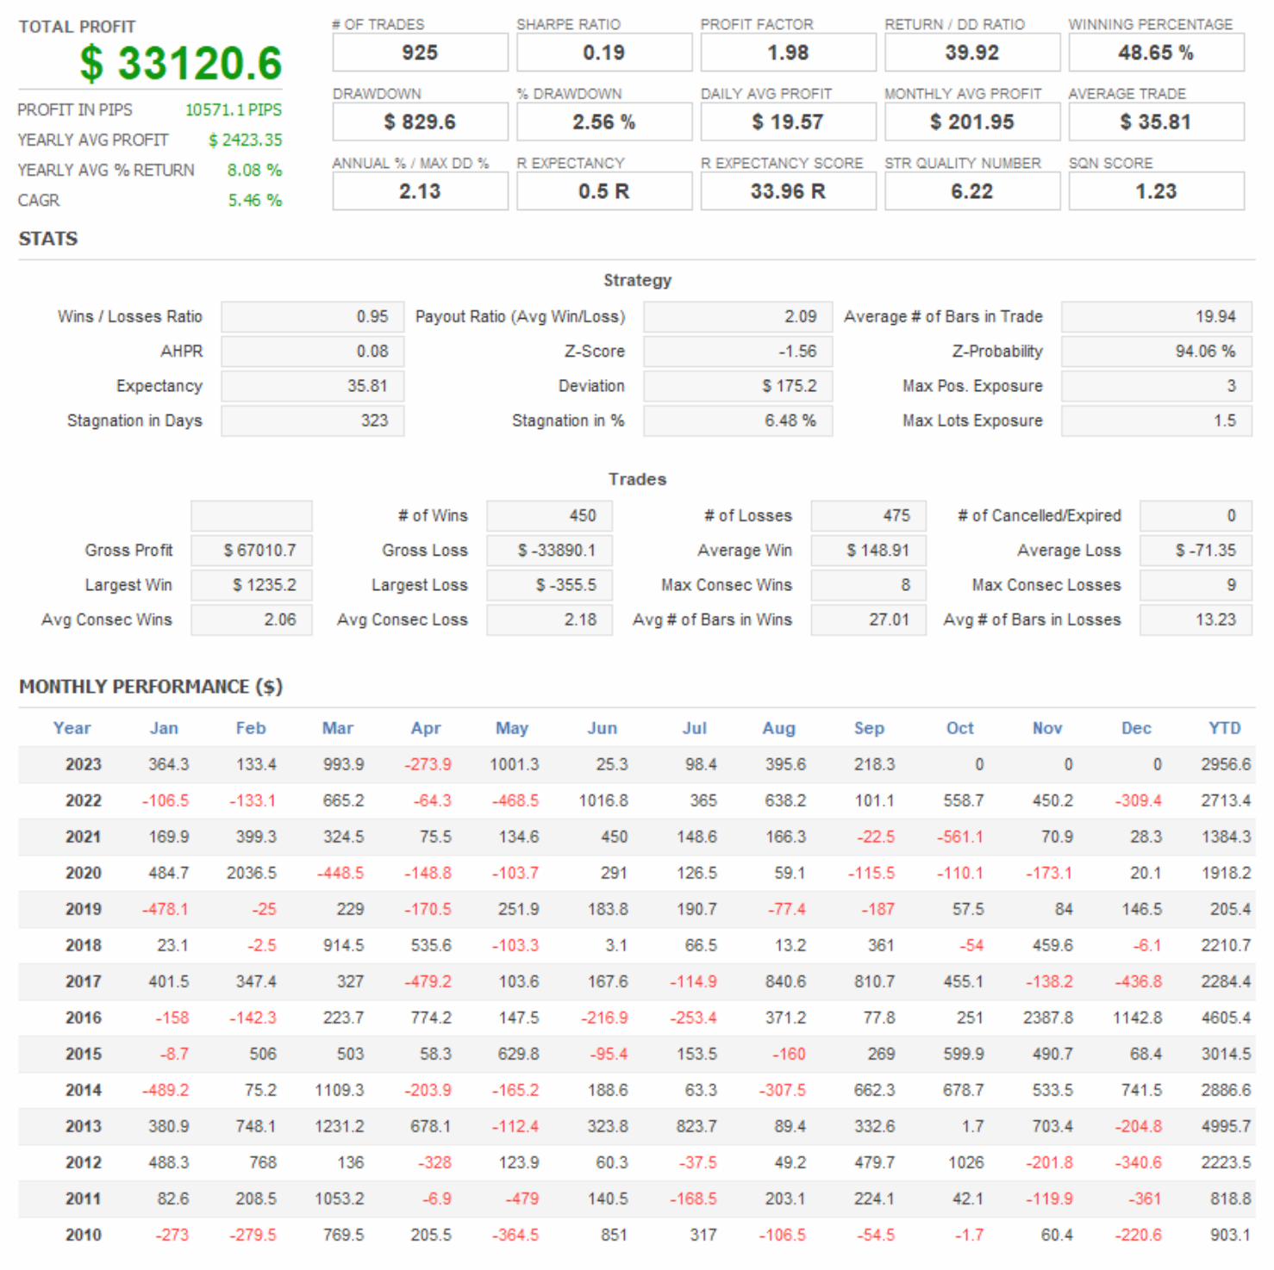Click the total profit value $ 33120.6
This screenshot has width=1274, height=1270.
(181, 63)
